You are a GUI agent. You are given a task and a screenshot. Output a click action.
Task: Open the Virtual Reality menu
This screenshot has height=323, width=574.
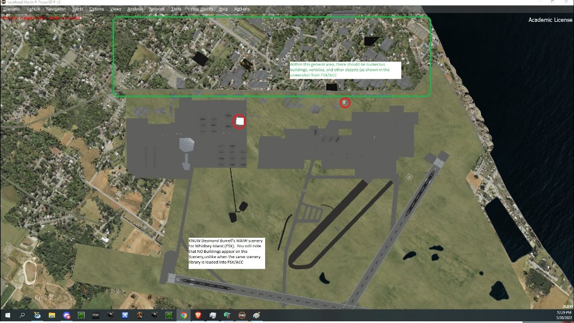click(x=200, y=9)
